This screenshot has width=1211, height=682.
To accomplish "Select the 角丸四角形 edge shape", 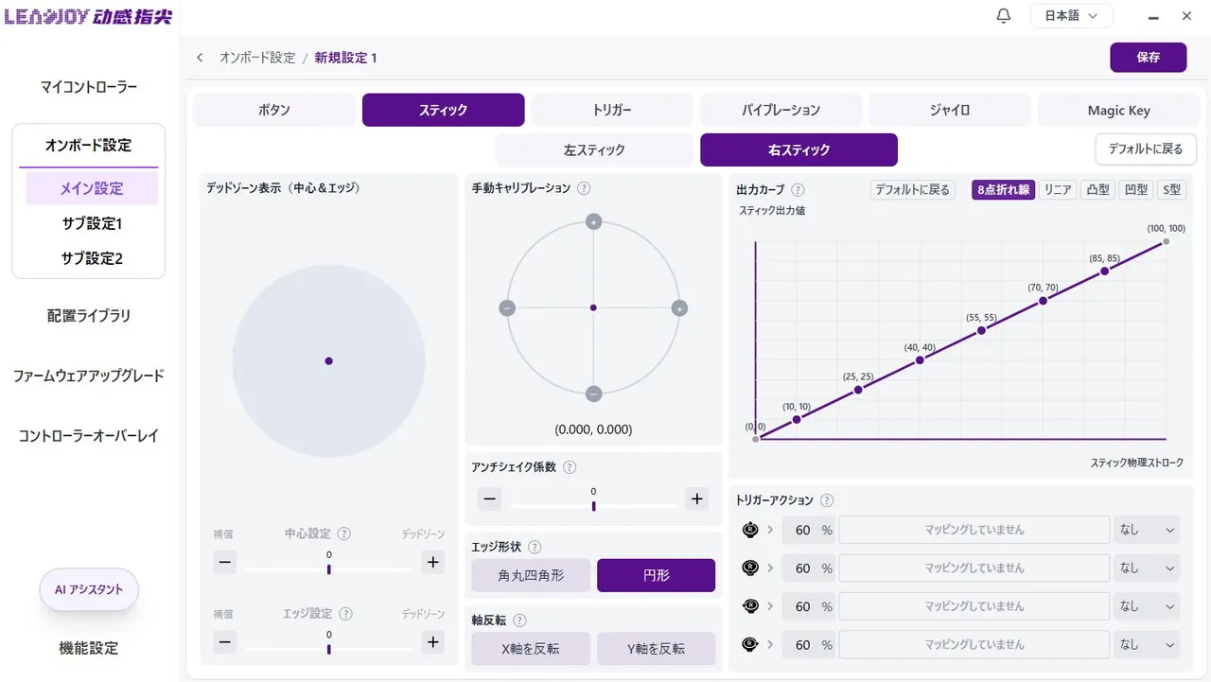I will point(531,575).
